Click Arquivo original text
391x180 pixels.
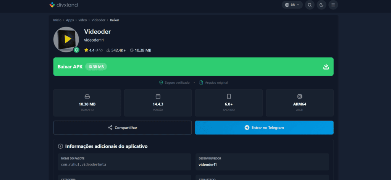point(216,83)
